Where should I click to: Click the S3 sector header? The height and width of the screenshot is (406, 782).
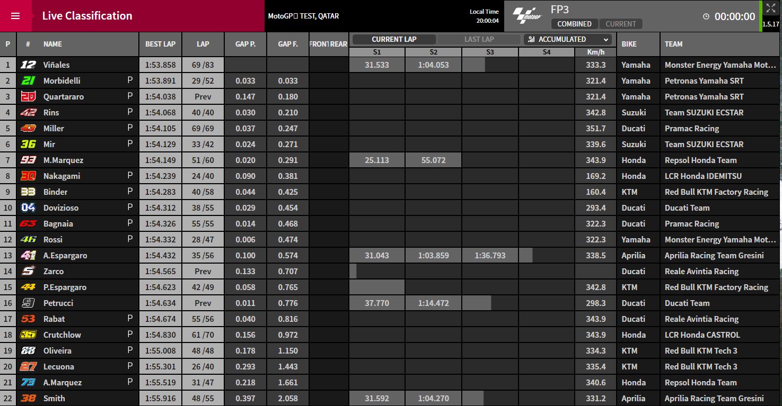tap(490, 52)
